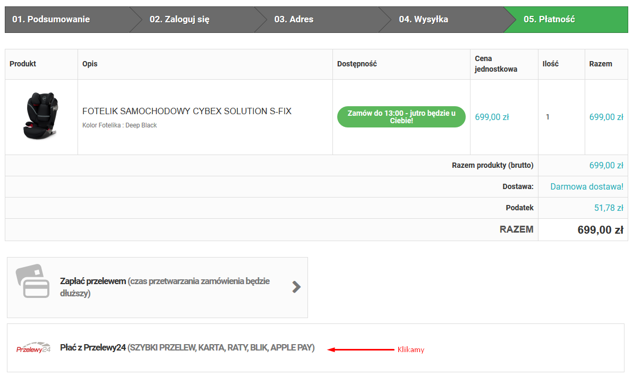Click the product row's Razem value 699,00 zł
This screenshot has height=376, width=633.
tap(606, 117)
